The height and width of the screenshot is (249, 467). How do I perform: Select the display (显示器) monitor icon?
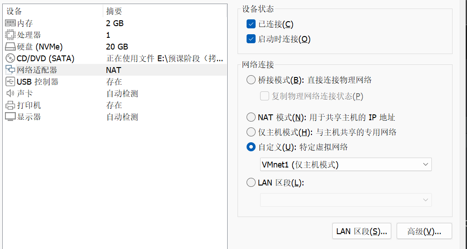click(10, 117)
